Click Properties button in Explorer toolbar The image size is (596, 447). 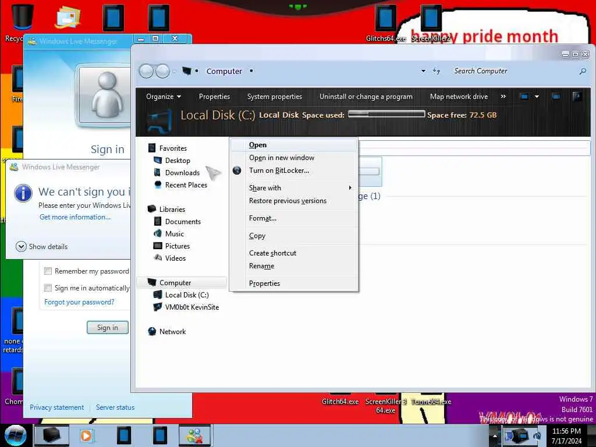(214, 97)
